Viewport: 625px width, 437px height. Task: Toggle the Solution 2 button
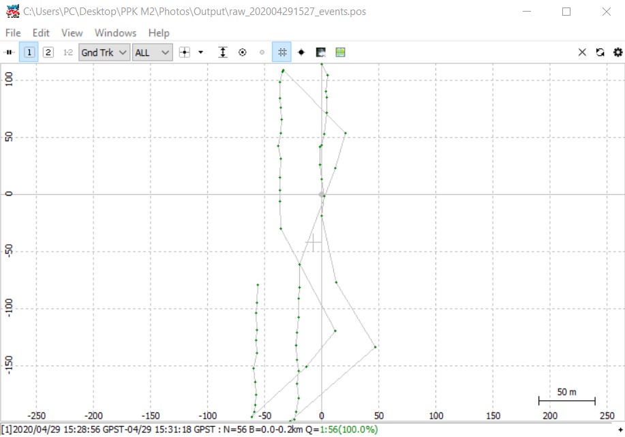click(48, 52)
